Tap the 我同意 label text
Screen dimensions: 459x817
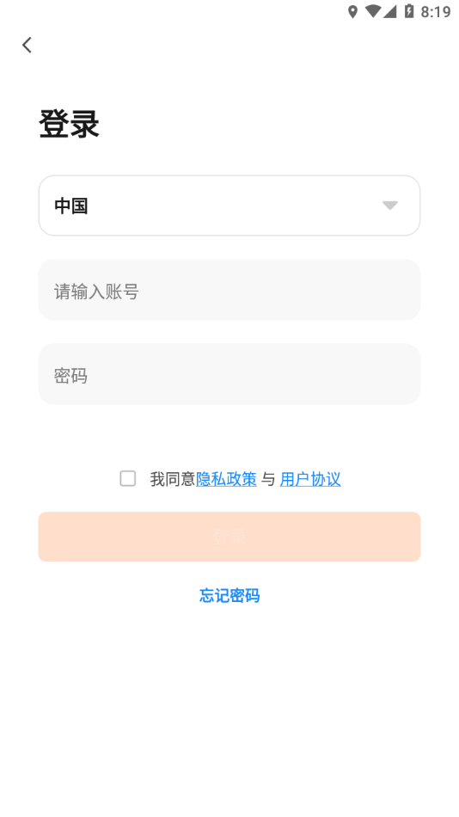pyautogui.click(x=173, y=479)
